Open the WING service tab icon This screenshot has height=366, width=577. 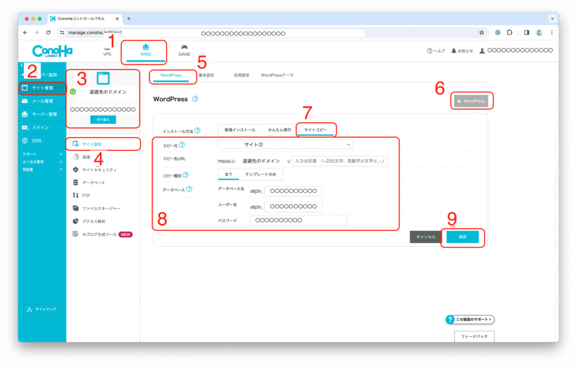146,47
